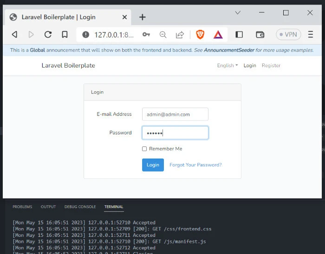This screenshot has height=254, width=325.
Task: Enable the Remember Me checkbox
Action: tap(144, 149)
